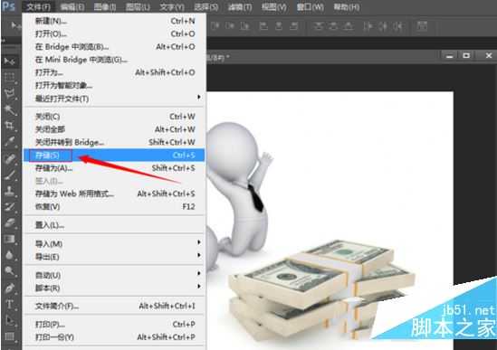Select the Rectangular Marquee tool
The width and height of the screenshot is (497, 350).
[x=10, y=77]
